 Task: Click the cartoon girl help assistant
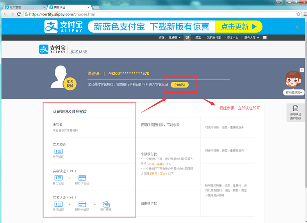pyautogui.click(x=293, y=79)
